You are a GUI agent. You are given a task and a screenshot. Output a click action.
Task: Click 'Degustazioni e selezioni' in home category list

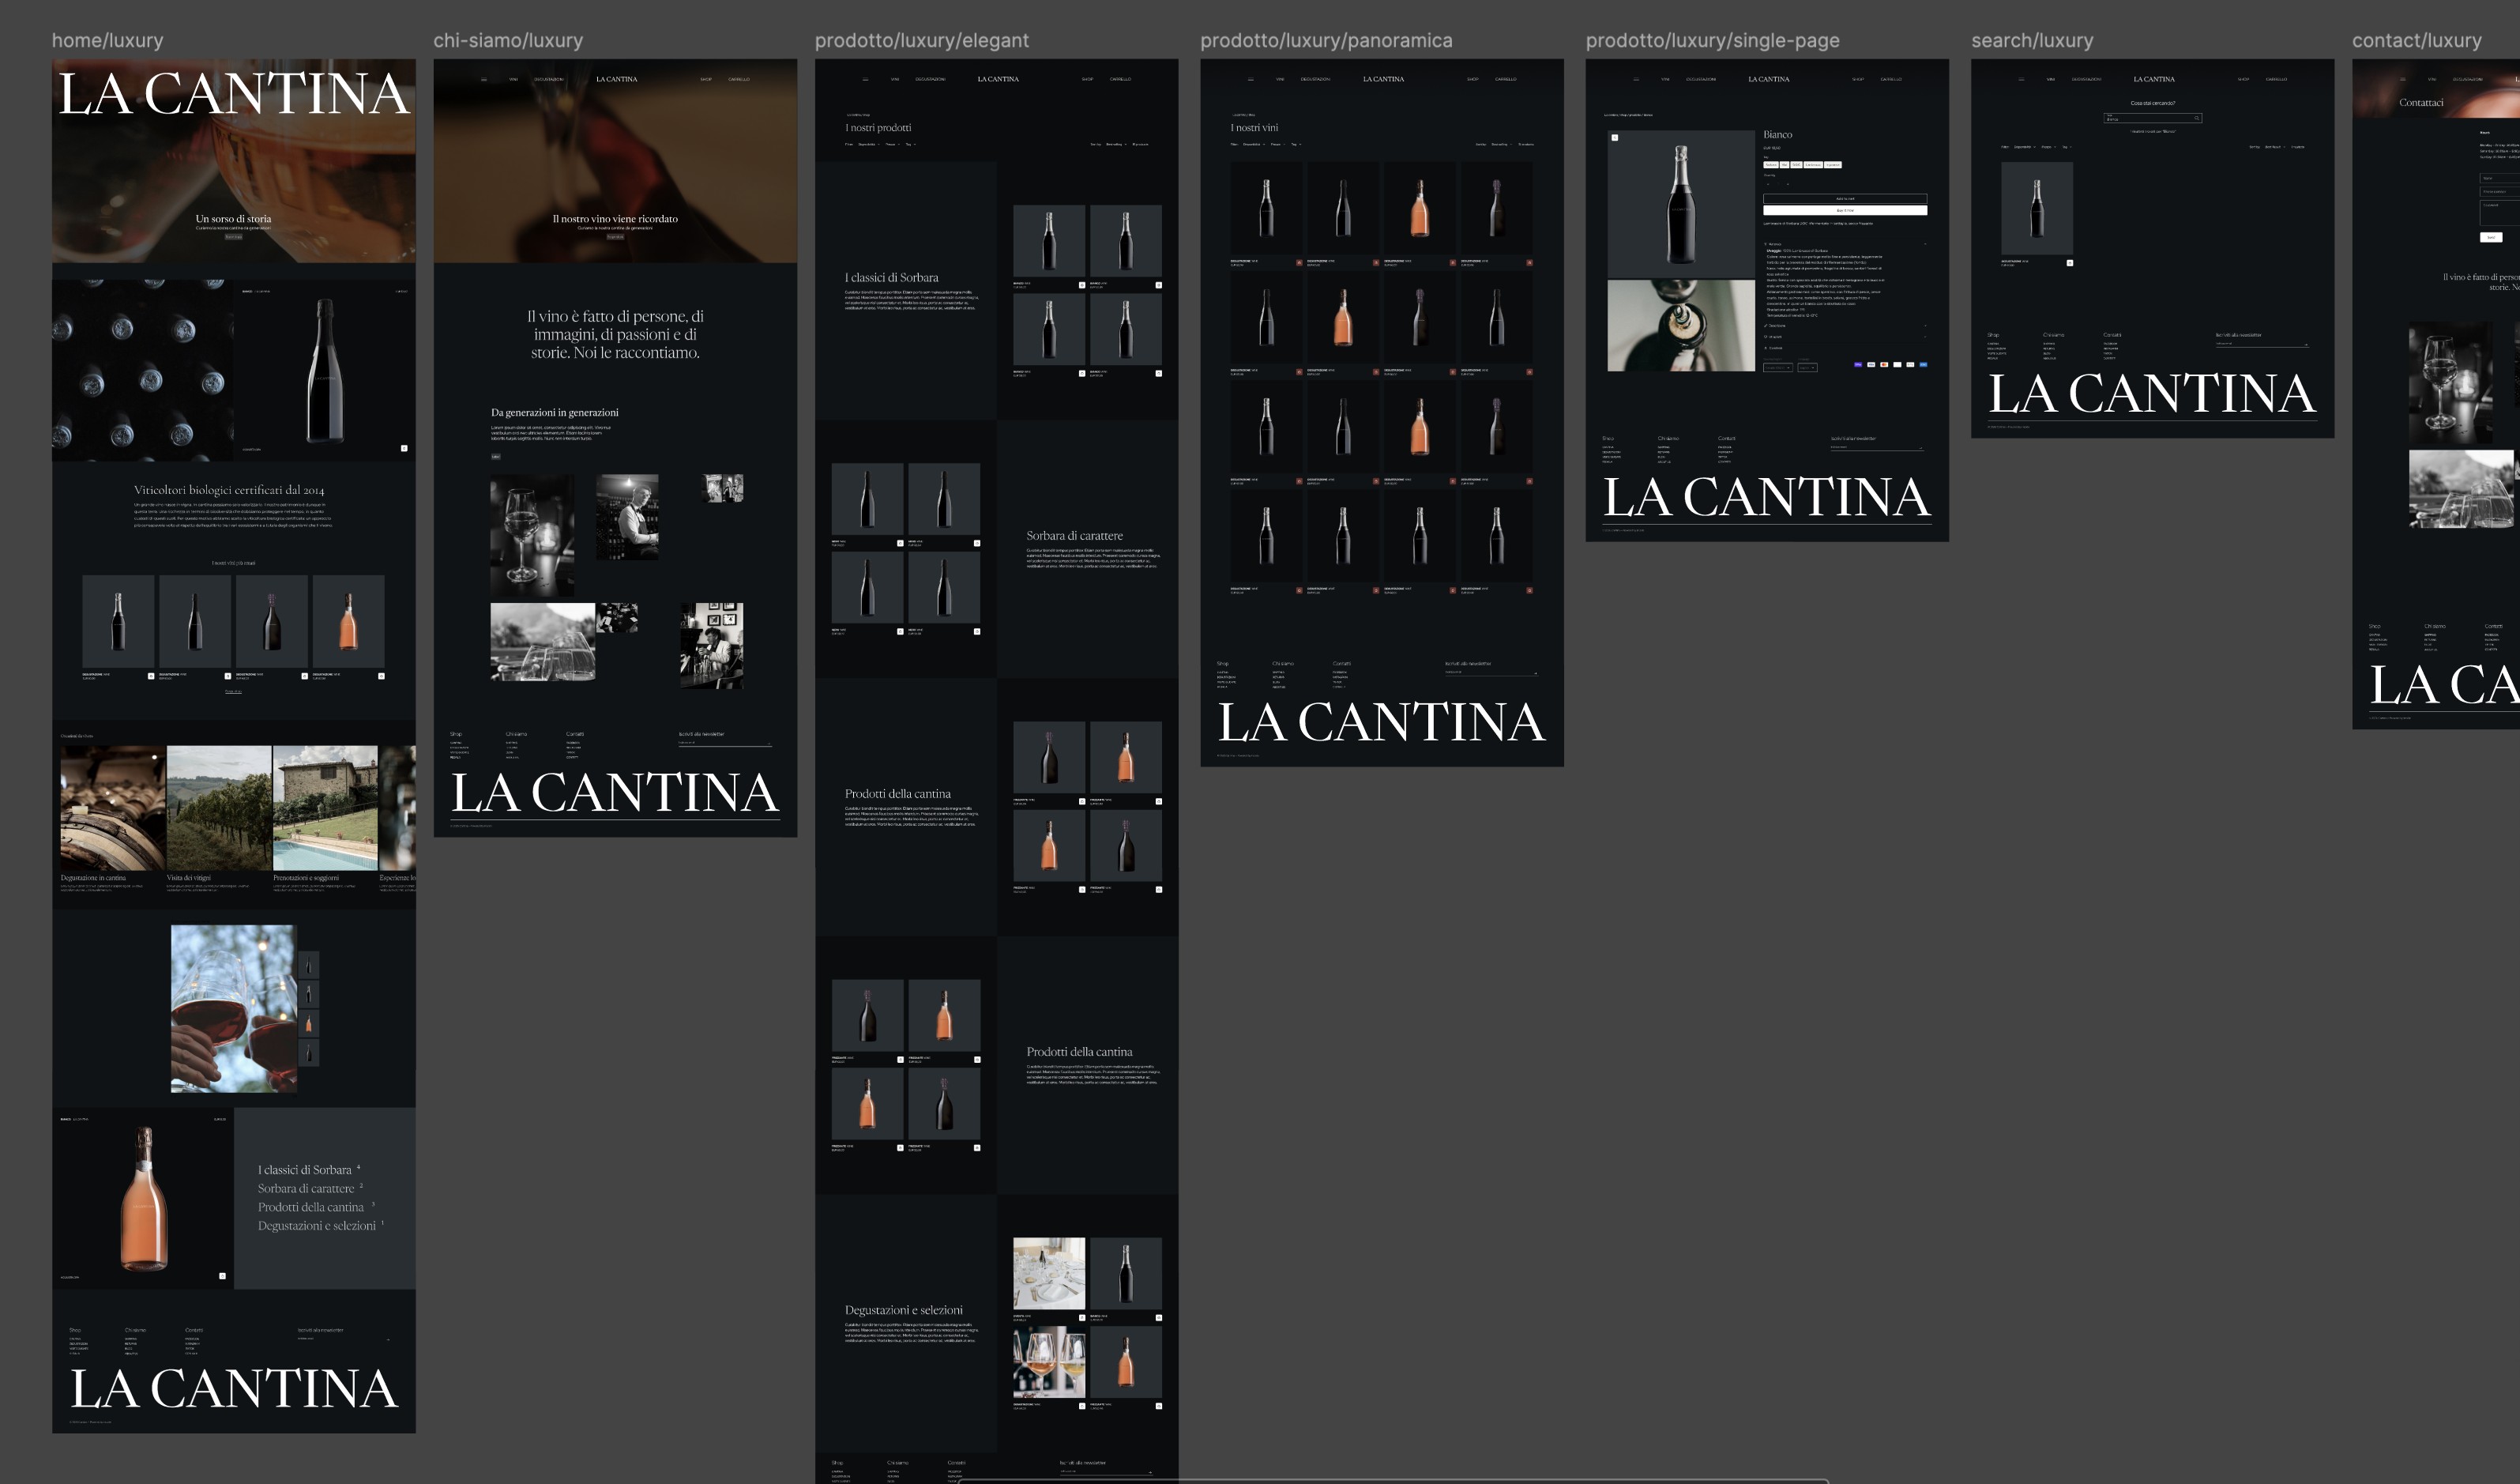coord(317,1226)
